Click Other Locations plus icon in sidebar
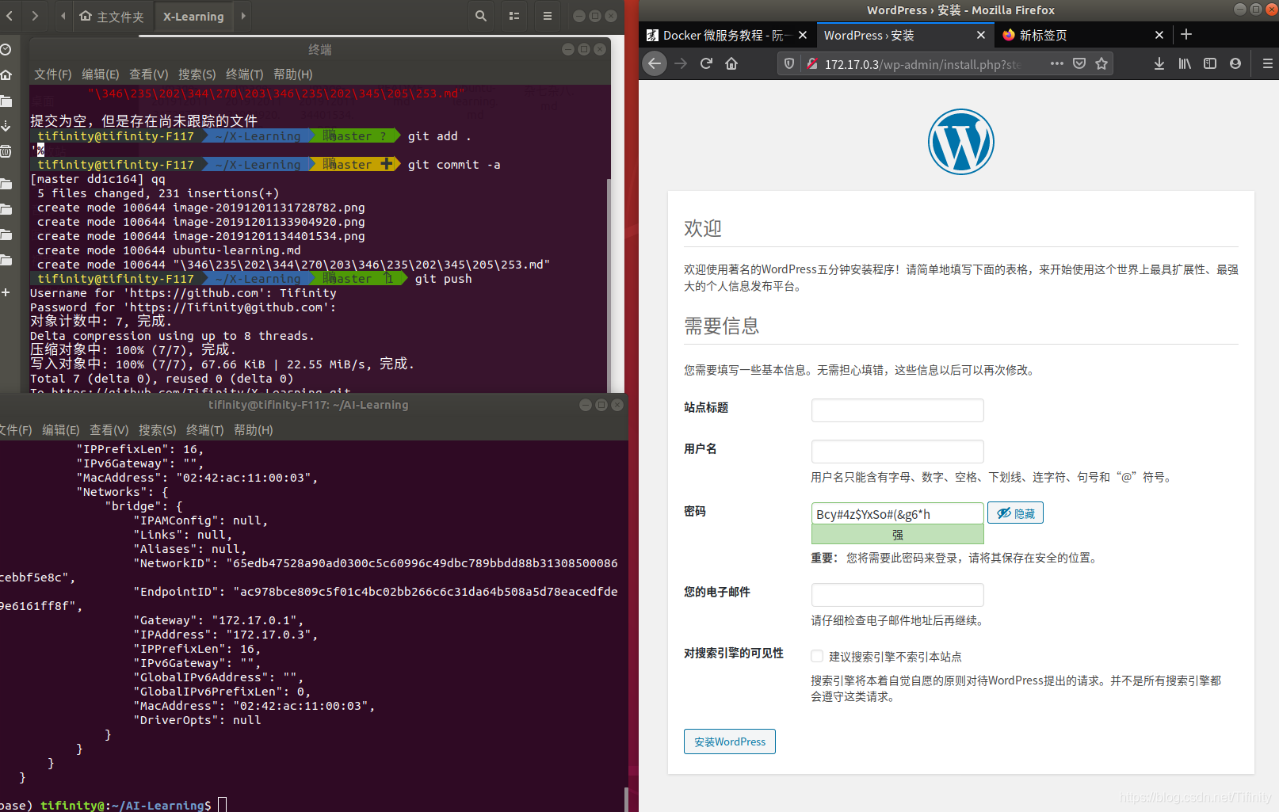This screenshot has width=1279, height=812. [x=6, y=292]
